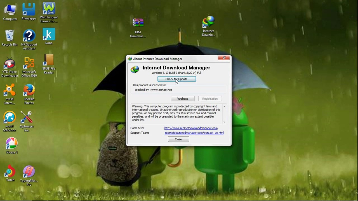The height and width of the screenshot is (201, 358).
Task: Select the IDM Universal archive icon
Action: [x=138, y=28]
